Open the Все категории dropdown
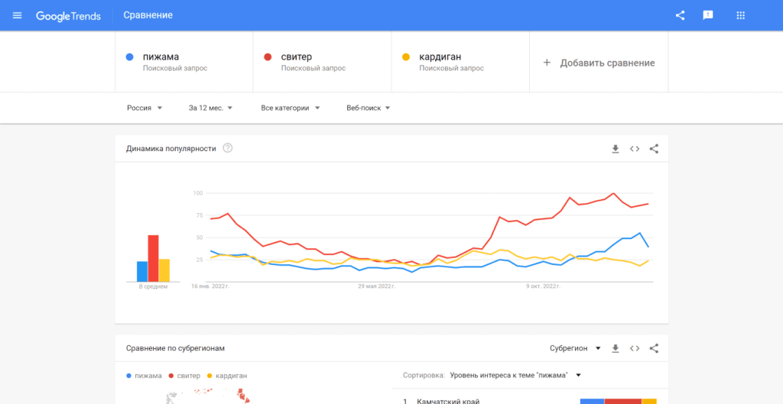 coord(291,108)
